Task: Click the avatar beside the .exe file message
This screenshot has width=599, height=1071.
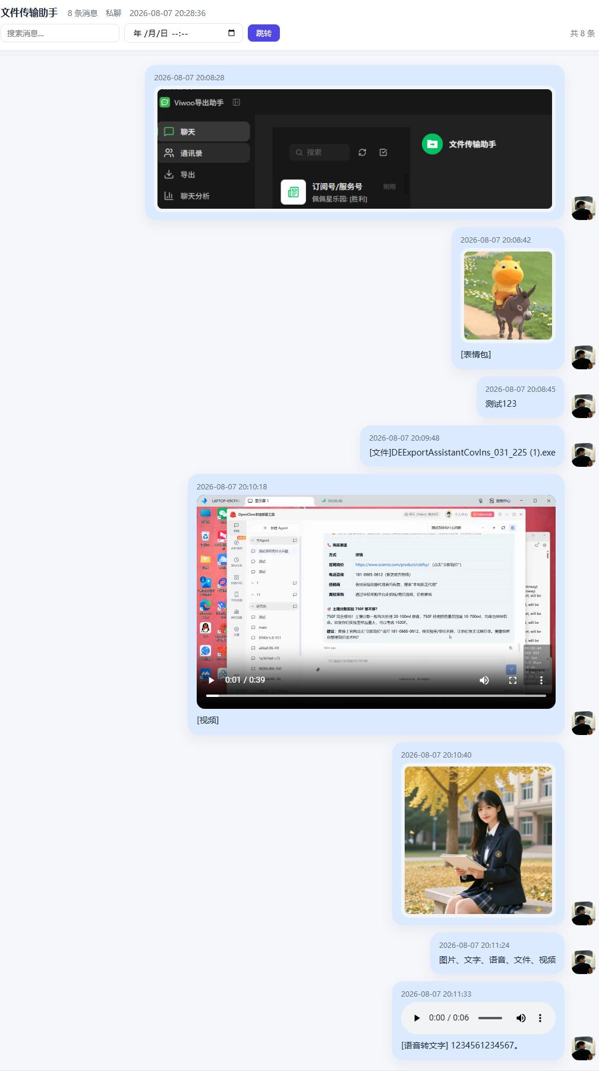Action: (x=584, y=455)
